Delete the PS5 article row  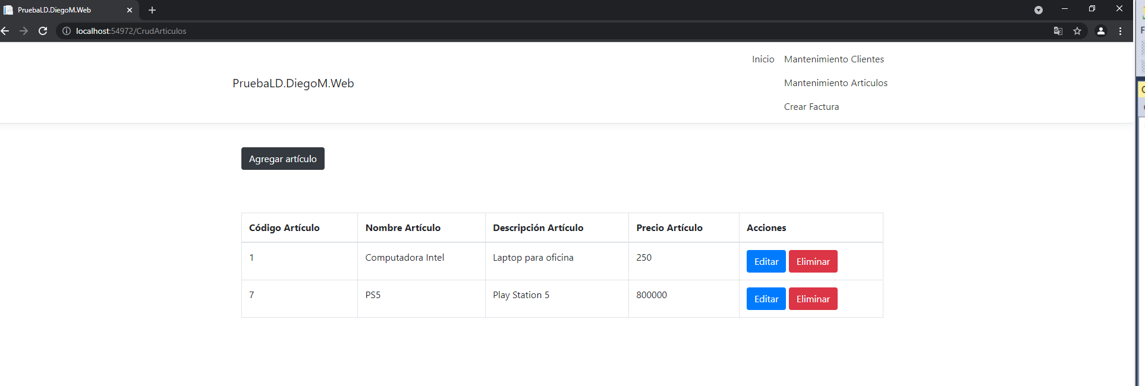(813, 299)
